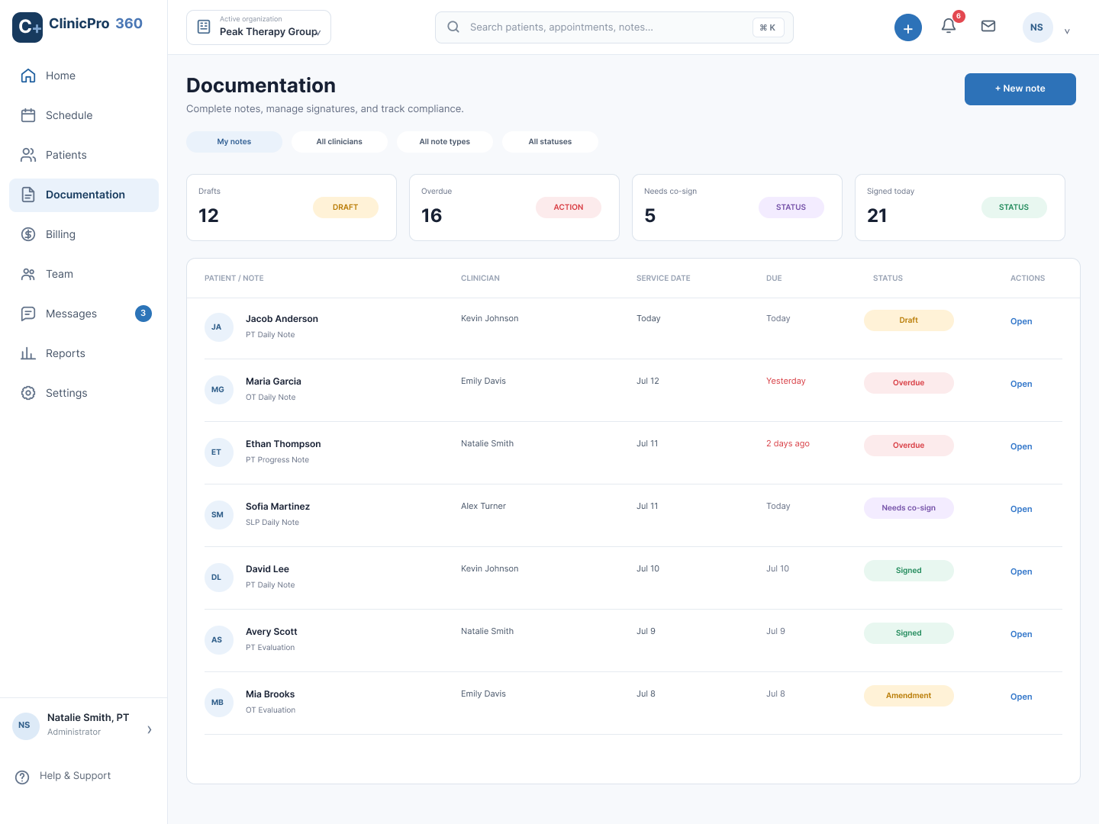Open the All clinicians filter
The image size is (1099, 824).
[x=340, y=142]
